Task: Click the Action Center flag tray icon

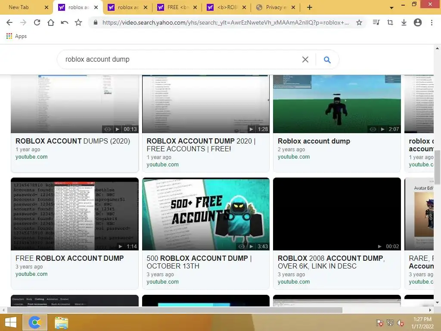Action: click(x=379, y=323)
